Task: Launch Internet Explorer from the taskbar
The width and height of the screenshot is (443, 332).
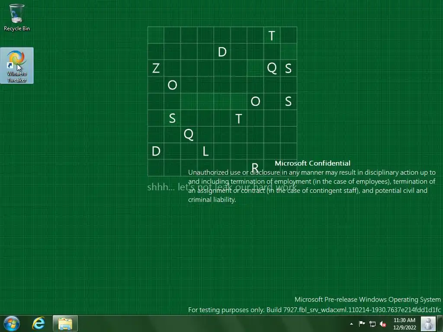Action: click(39, 323)
